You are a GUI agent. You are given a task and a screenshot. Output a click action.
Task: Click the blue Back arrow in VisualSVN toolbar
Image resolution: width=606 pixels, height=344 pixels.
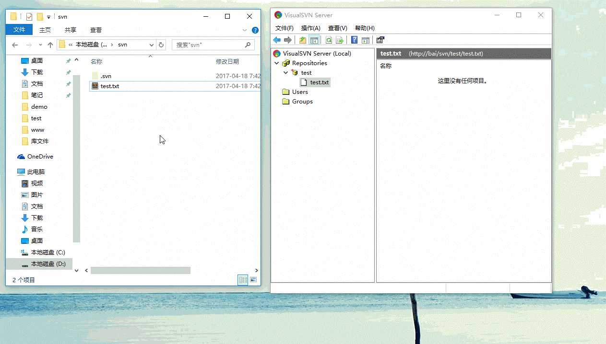coord(277,40)
